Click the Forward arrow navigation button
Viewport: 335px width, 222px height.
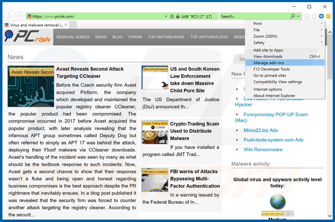[20, 16]
